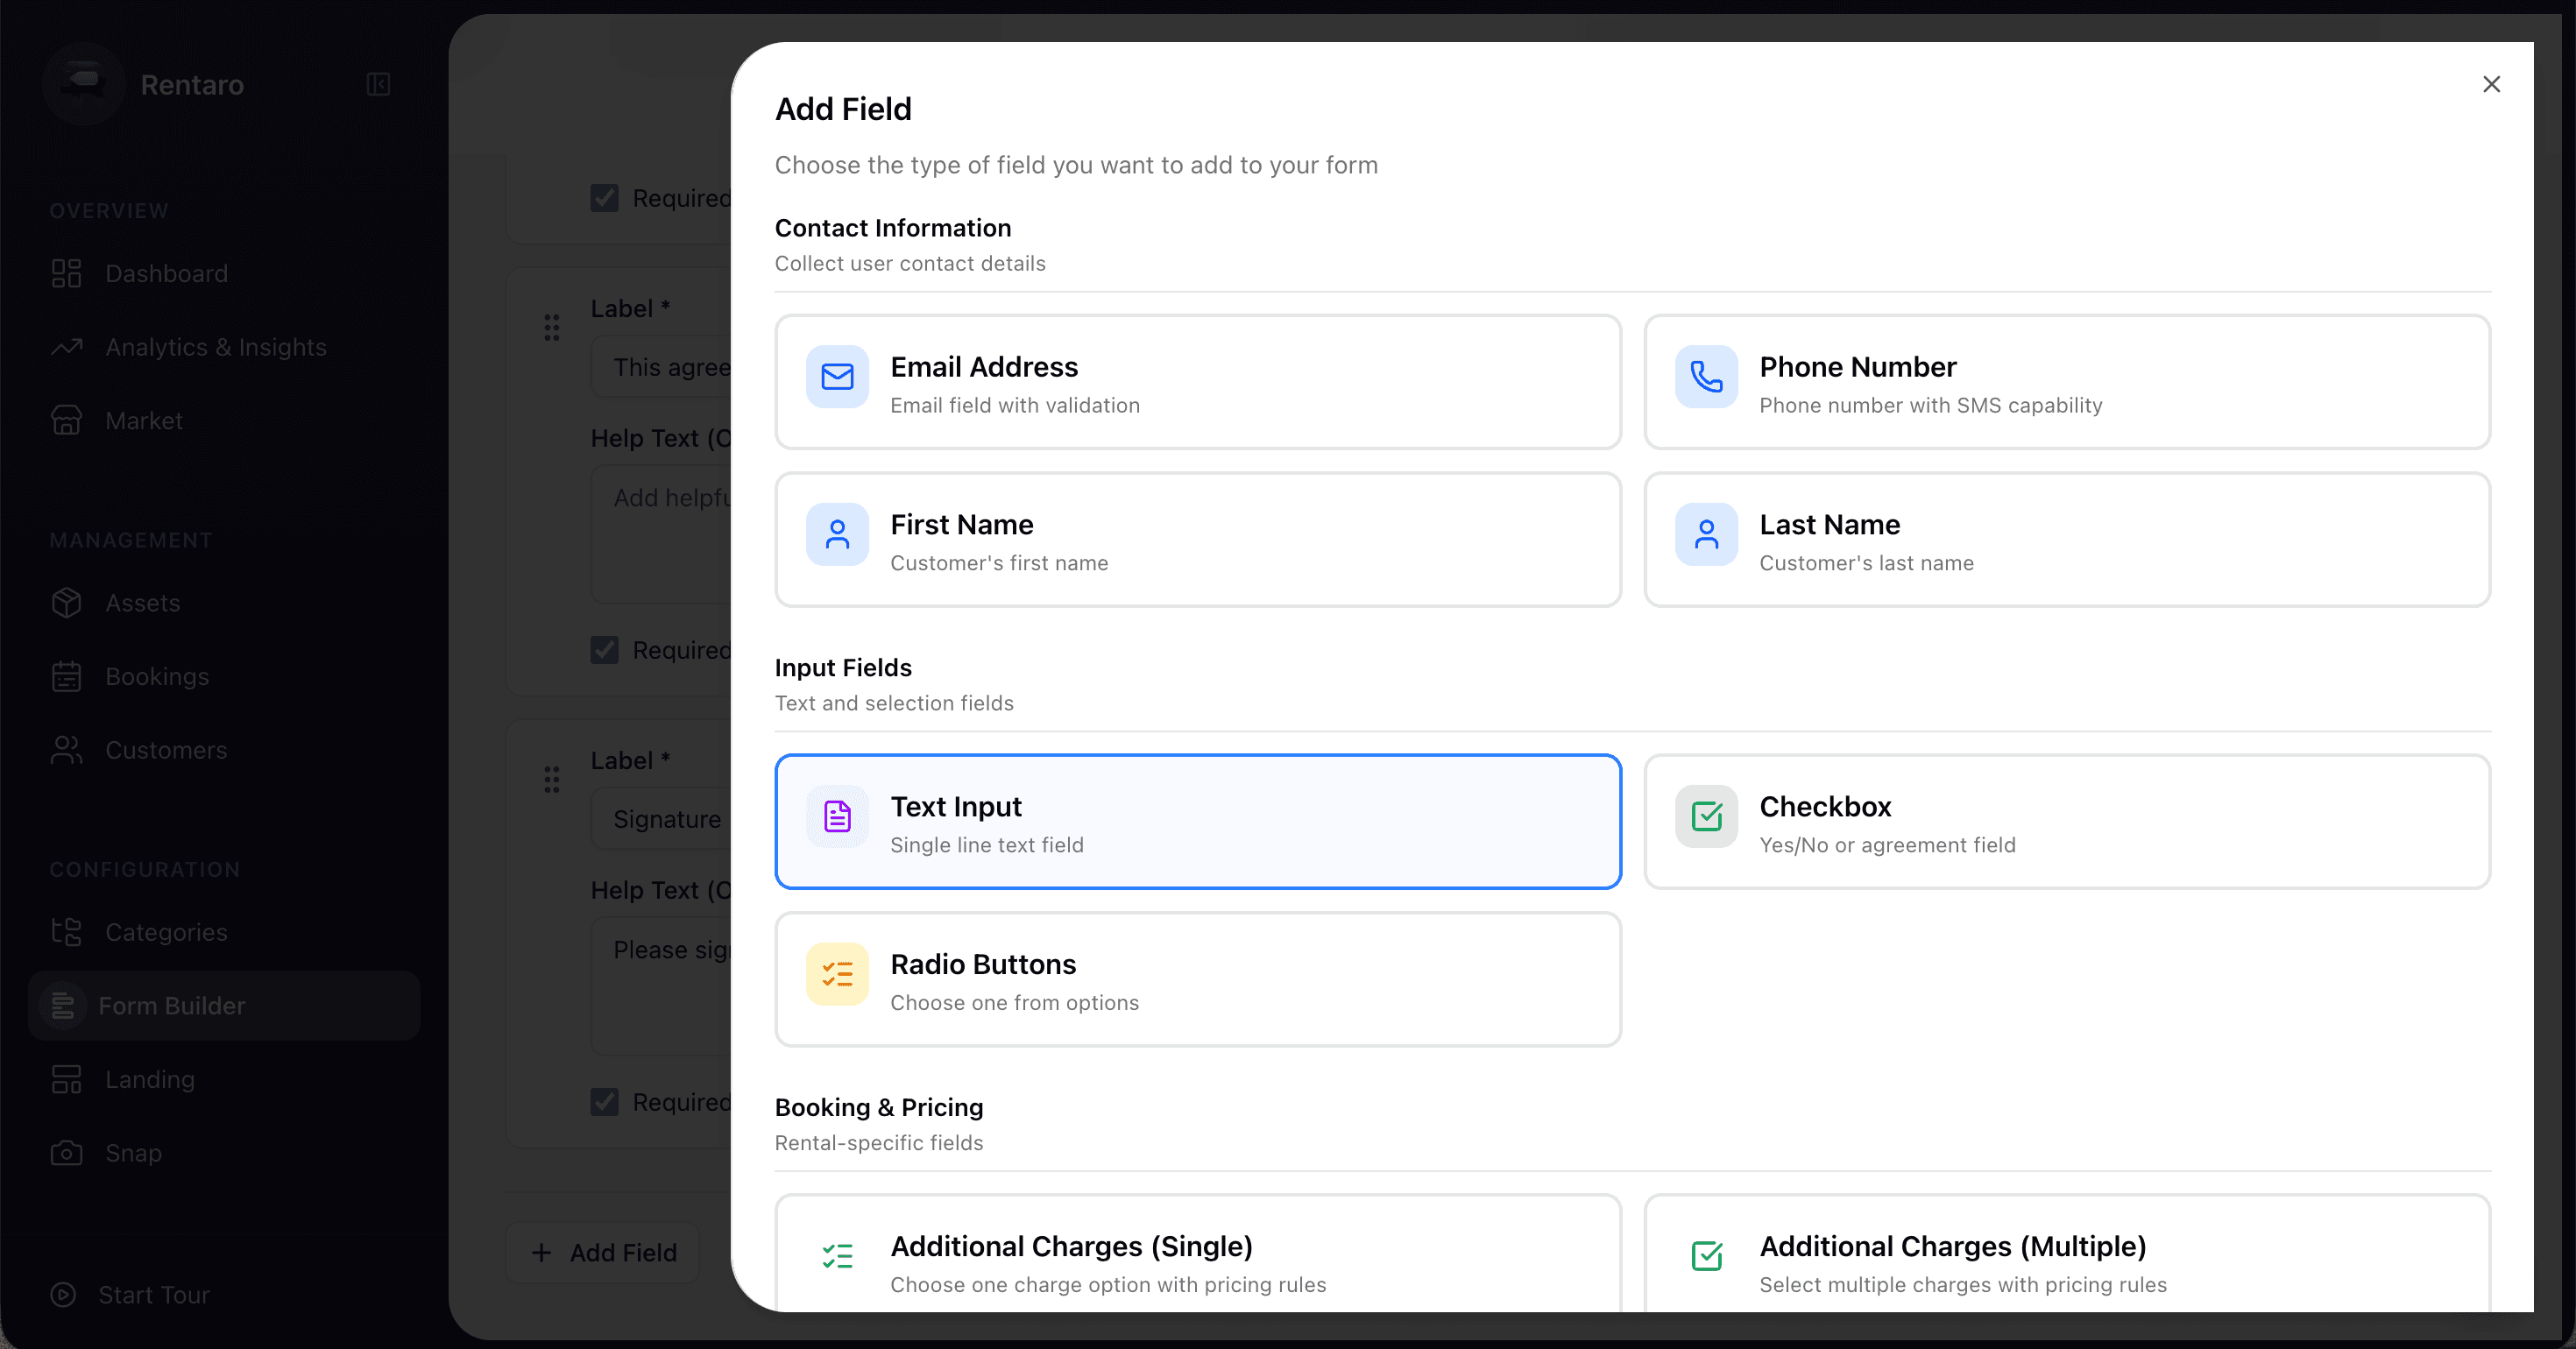The width and height of the screenshot is (2576, 1349).
Task: Select the Text Input field type card
Action: click(1197, 822)
